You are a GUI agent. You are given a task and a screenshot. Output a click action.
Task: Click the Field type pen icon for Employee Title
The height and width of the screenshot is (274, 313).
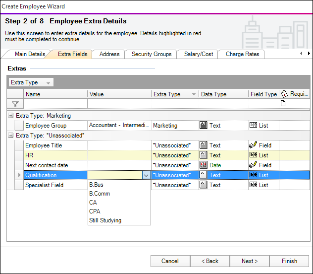(253, 145)
